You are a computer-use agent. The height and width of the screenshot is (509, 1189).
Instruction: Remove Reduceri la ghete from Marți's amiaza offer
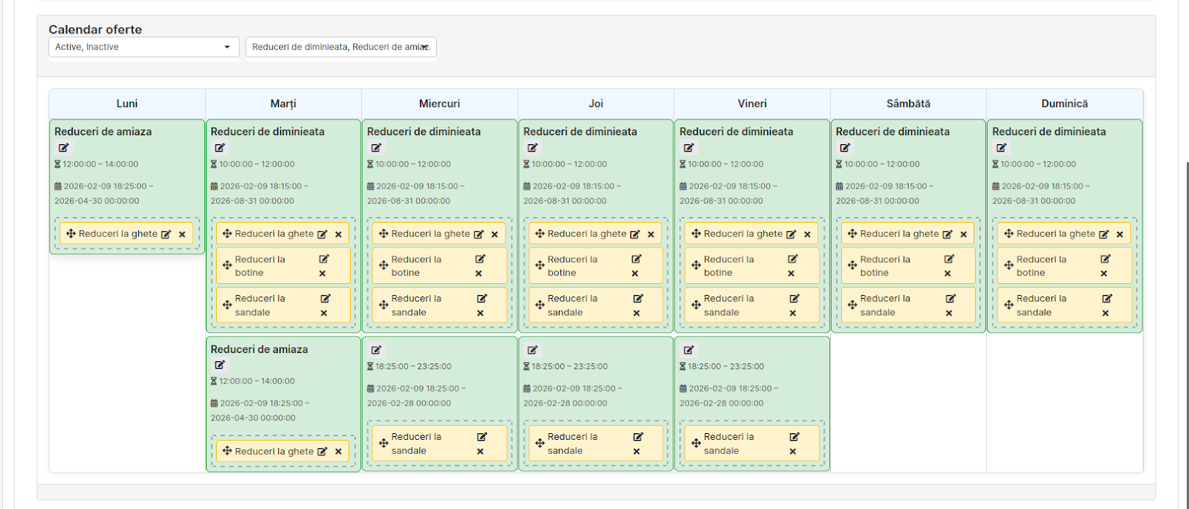pos(338,451)
